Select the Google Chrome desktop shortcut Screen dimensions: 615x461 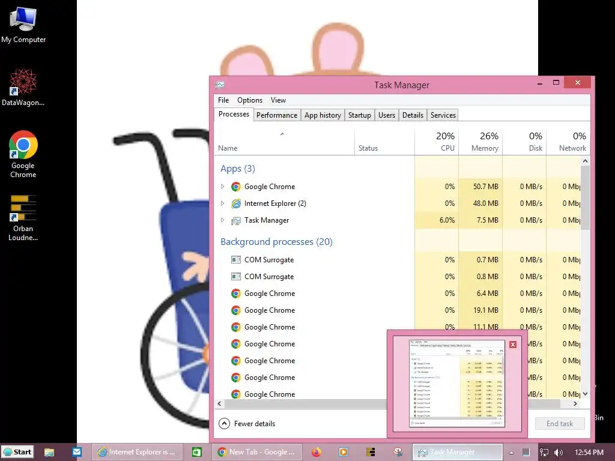23,154
